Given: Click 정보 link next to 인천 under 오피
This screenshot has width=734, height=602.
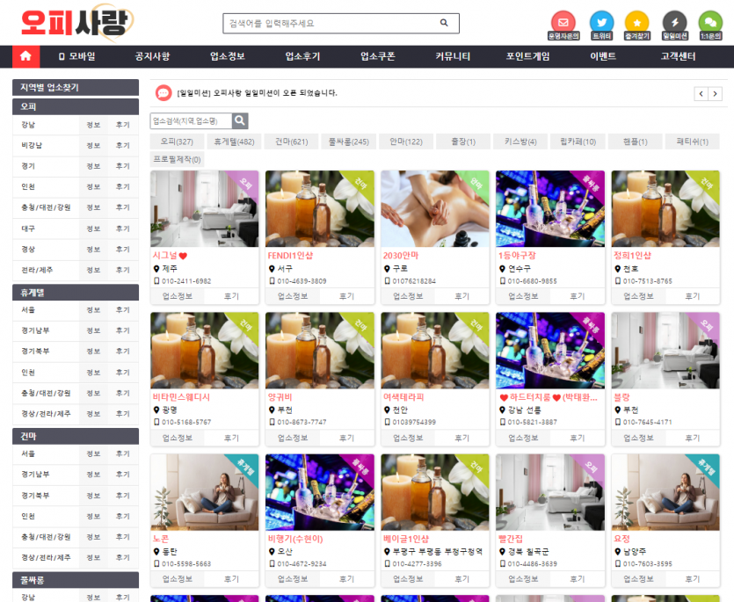Looking at the screenshot, I should point(93,186).
